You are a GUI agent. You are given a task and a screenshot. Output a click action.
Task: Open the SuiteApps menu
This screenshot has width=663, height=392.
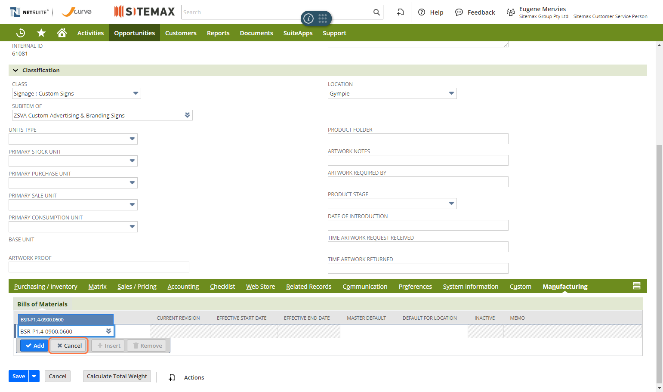tap(298, 33)
